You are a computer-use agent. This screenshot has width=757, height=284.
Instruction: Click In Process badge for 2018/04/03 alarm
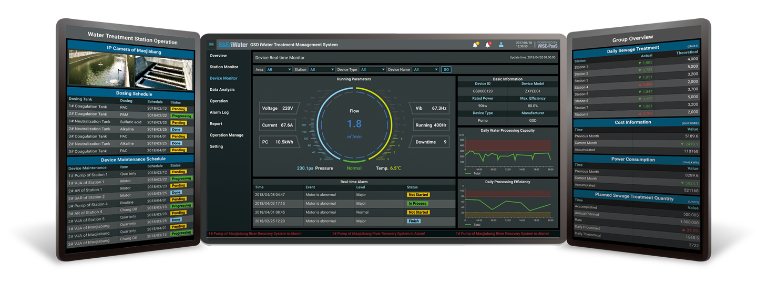[x=417, y=204]
